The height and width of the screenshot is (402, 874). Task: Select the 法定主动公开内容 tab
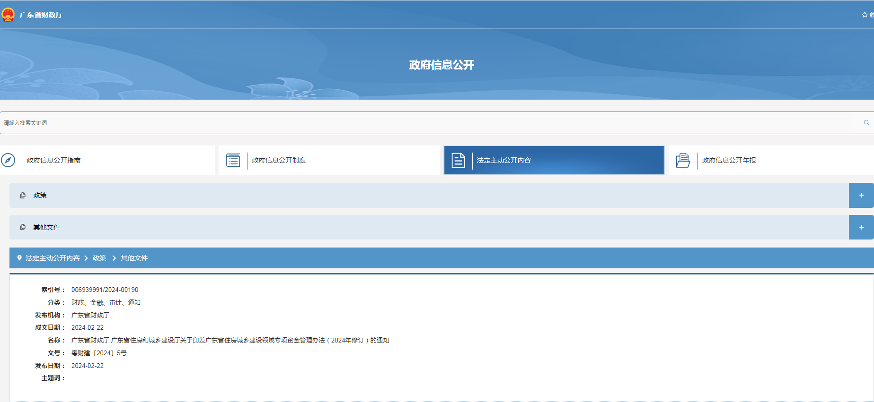(503, 160)
